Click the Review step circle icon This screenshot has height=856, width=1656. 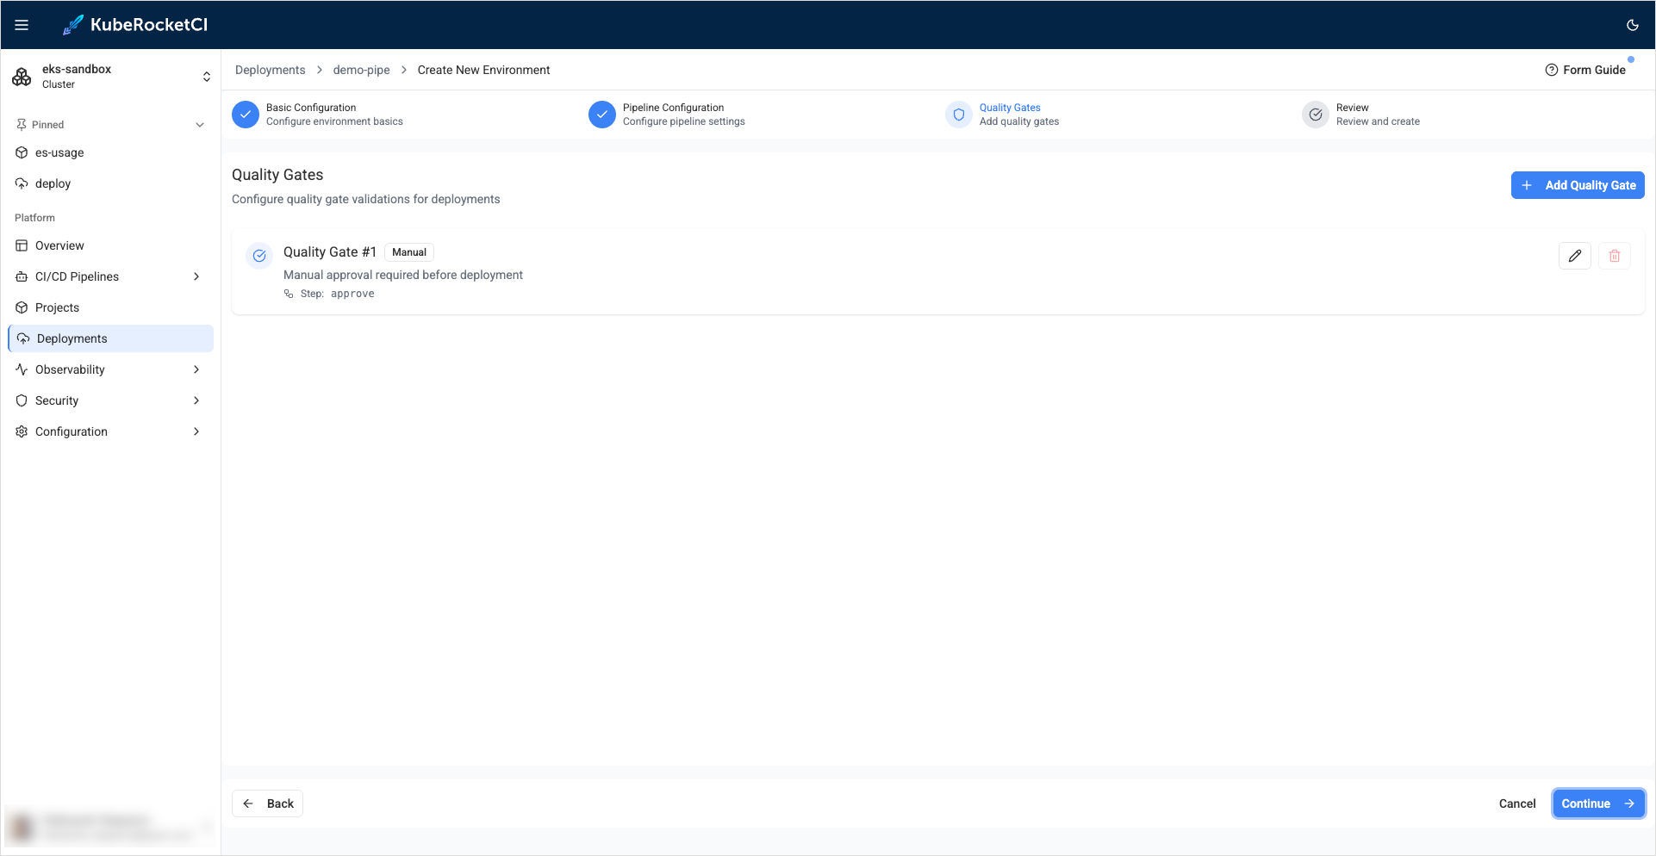(1316, 115)
